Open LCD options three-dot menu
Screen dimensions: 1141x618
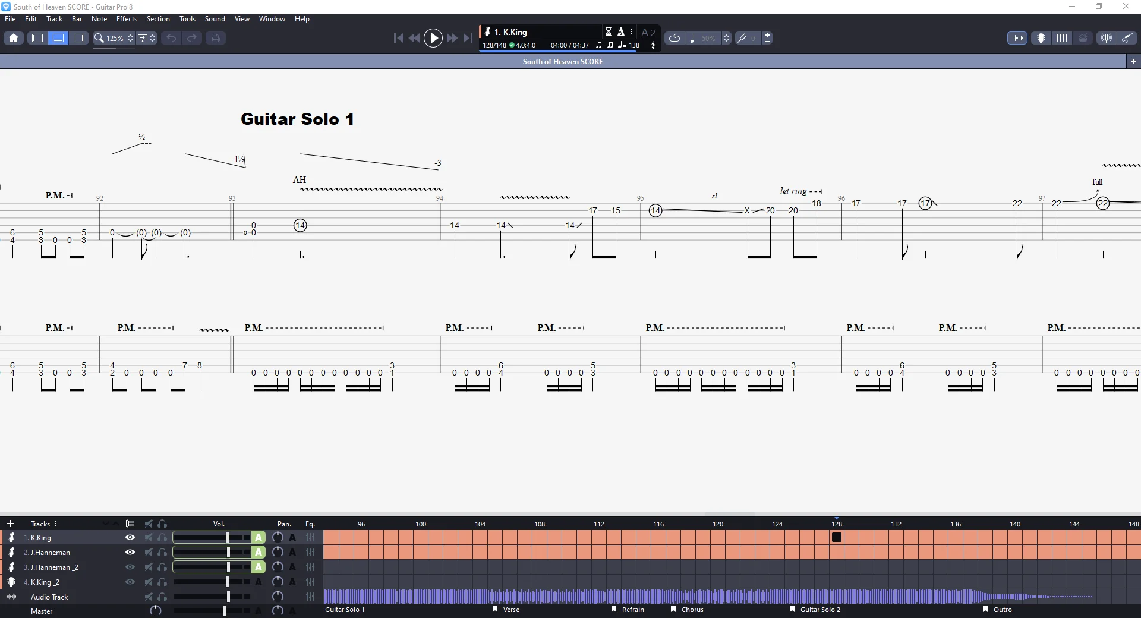click(x=632, y=31)
